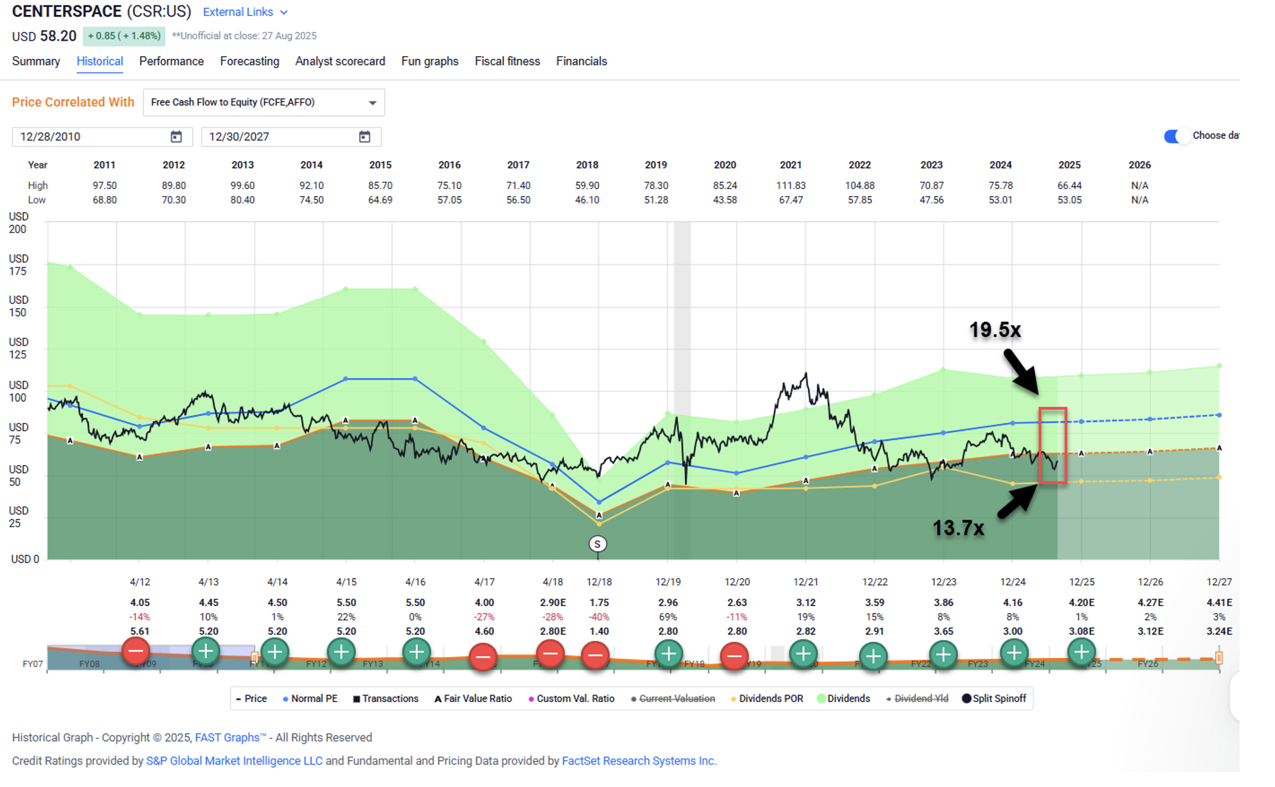This screenshot has width=1275, height=787.
Task: Click green plus circle below 12/19
Action: click(669, 654)
